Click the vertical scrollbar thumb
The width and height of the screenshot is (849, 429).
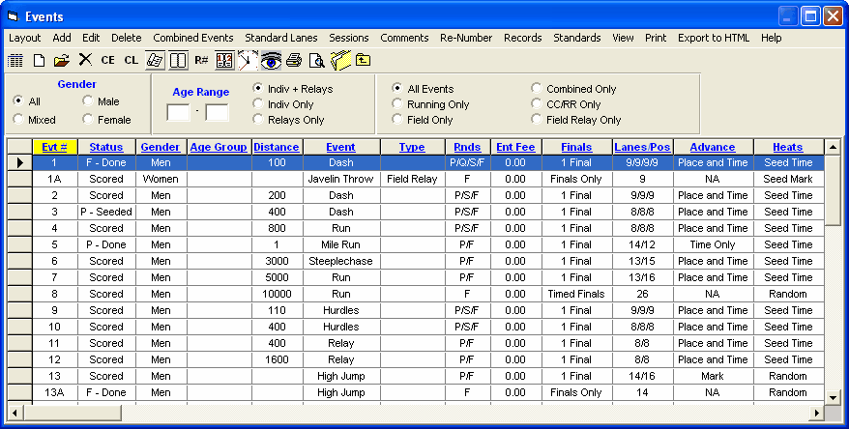[x=834, y=190]
